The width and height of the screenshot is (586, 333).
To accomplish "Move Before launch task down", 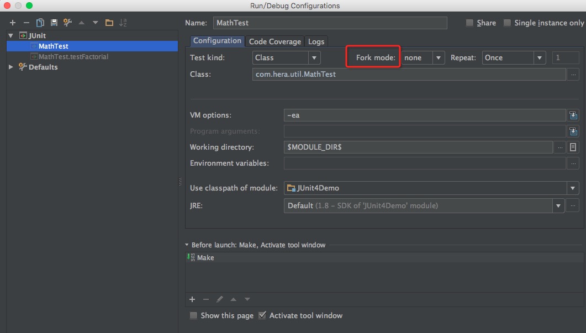I will coord(247,299).
